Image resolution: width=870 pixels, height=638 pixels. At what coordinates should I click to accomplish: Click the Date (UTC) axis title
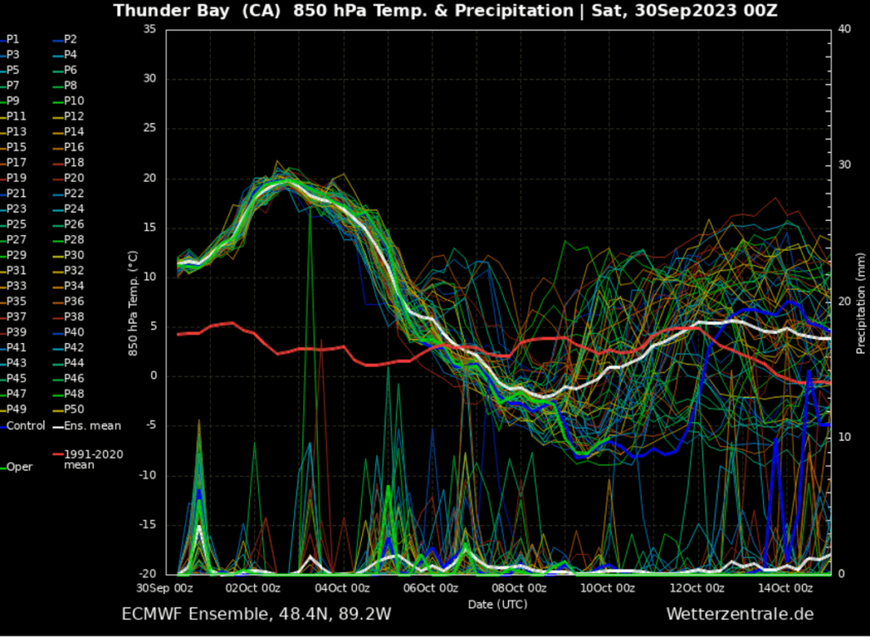coord(498,604)
